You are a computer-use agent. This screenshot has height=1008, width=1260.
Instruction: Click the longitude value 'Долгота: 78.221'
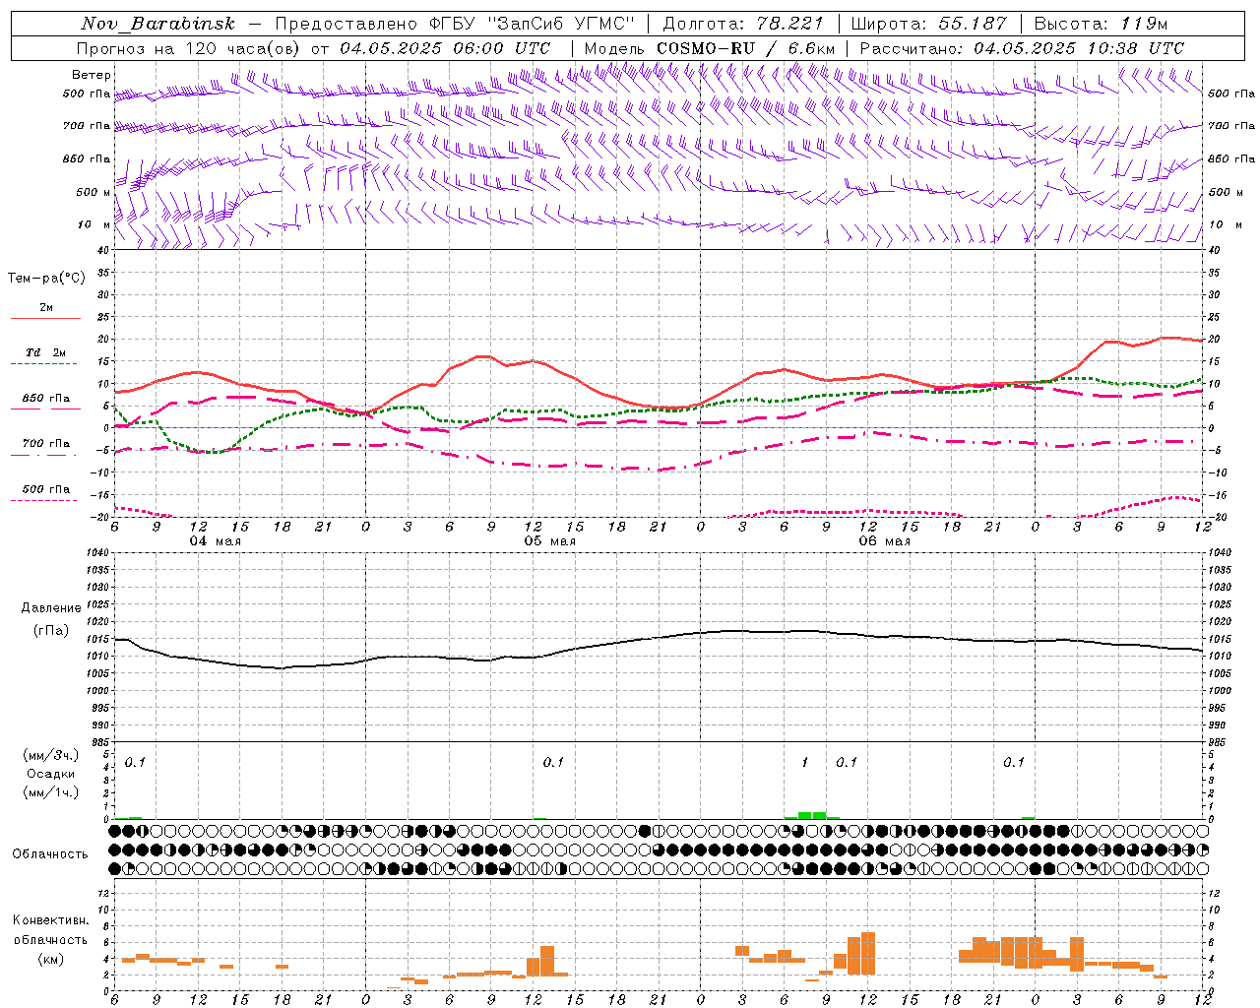[743, 24]
